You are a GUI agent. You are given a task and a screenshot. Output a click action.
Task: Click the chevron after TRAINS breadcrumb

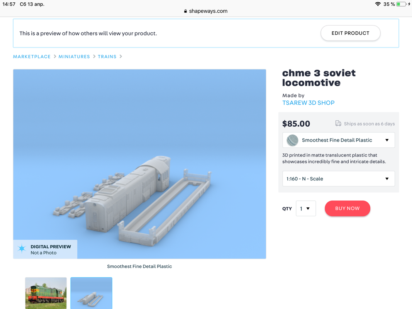click(121, 56)
